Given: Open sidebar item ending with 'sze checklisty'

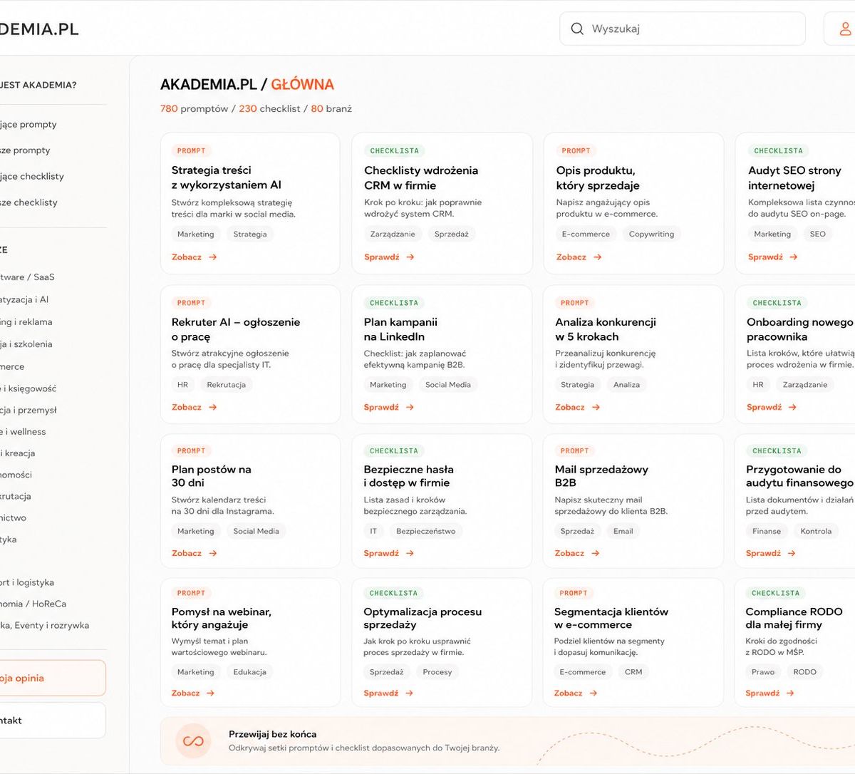Looking at the screenshot, I should [x=28, y=202].
